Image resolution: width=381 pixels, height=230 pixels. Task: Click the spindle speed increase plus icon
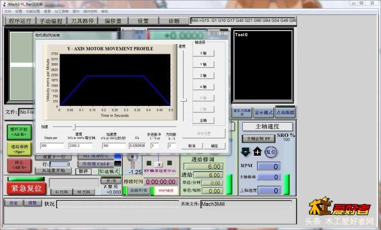[x=258, y=152]
